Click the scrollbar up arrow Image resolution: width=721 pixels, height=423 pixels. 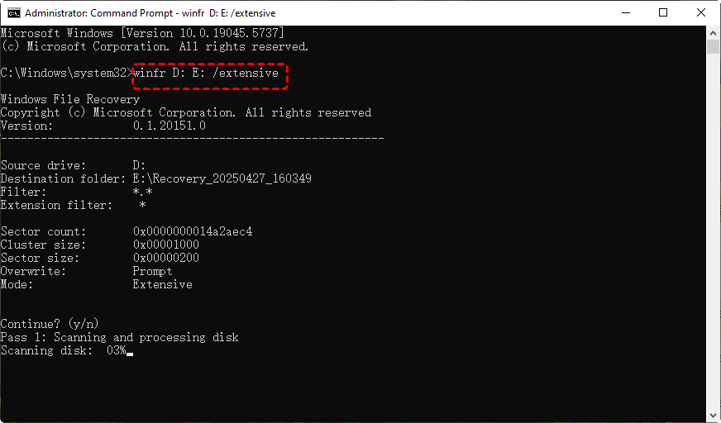click(x=713, y=33)
